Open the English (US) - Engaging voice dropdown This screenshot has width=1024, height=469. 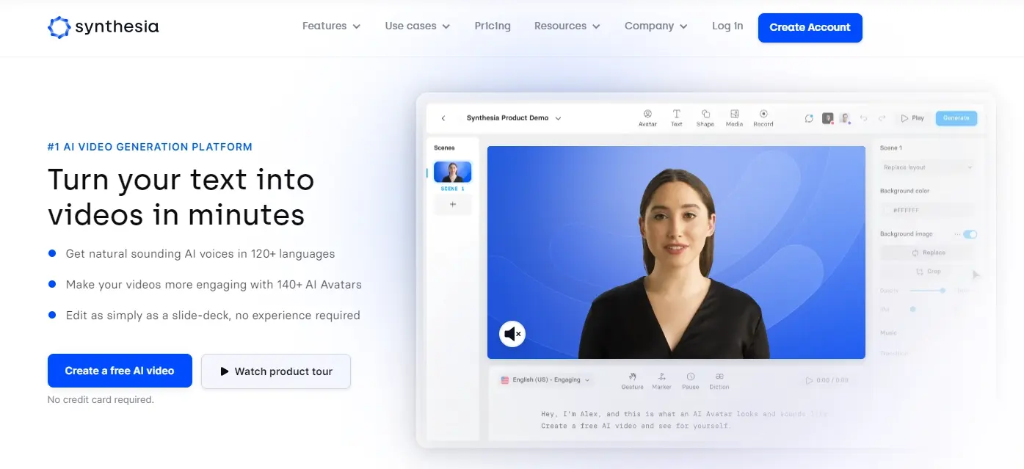[x=546, y=380]
